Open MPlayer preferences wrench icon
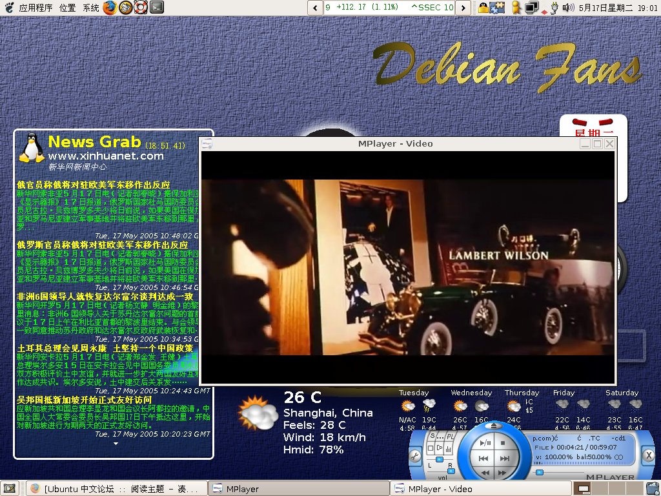Screen dimensions: 661x496 [415, 457]
